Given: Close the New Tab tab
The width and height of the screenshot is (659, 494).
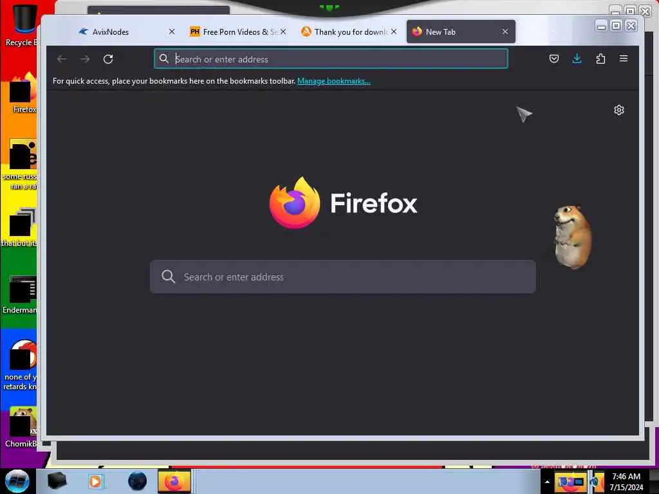Looking at the screenshot, I should 505,32.
